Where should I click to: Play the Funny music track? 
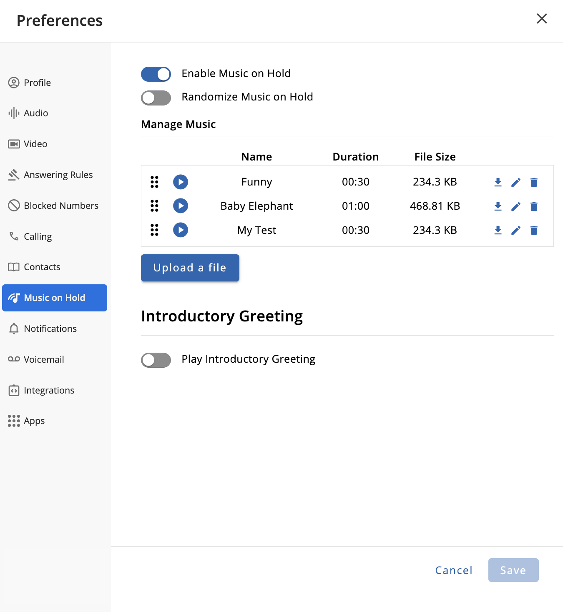[x=181, y=182]
